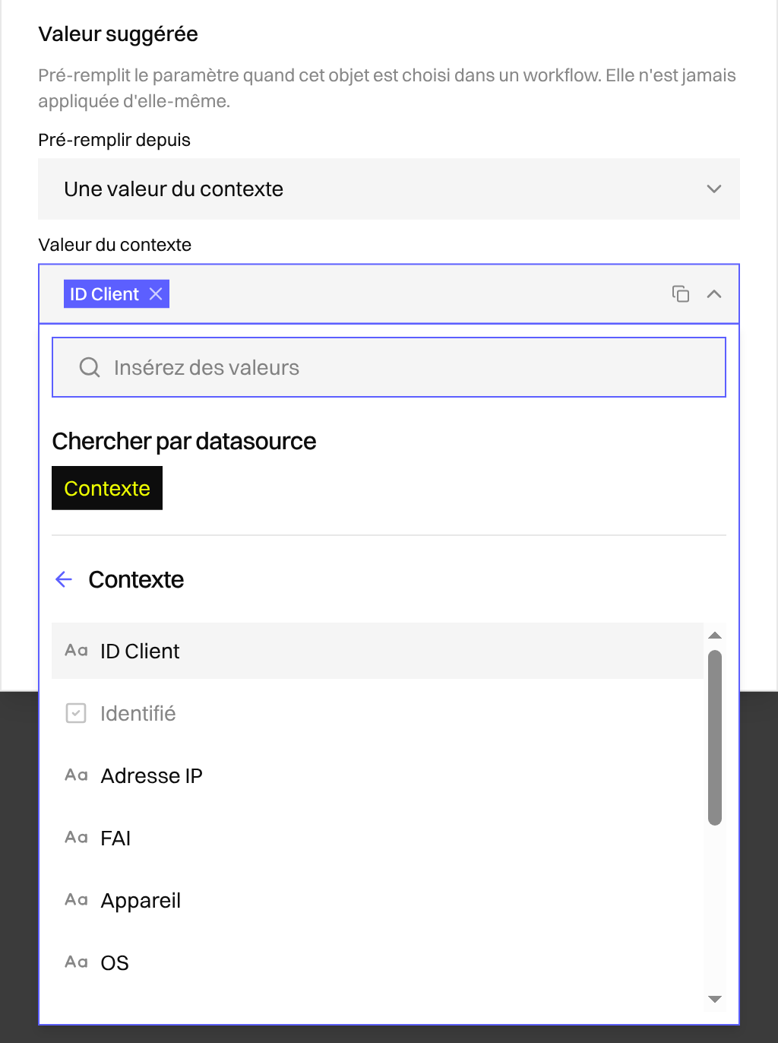This screenshot has width=778, height=1043.
Task: Click the Pré-remplir depuis label
Action: pos(115,140)
